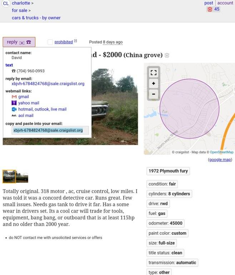
Task: Select the second car photo thumbnail
Action: point(22,177)
